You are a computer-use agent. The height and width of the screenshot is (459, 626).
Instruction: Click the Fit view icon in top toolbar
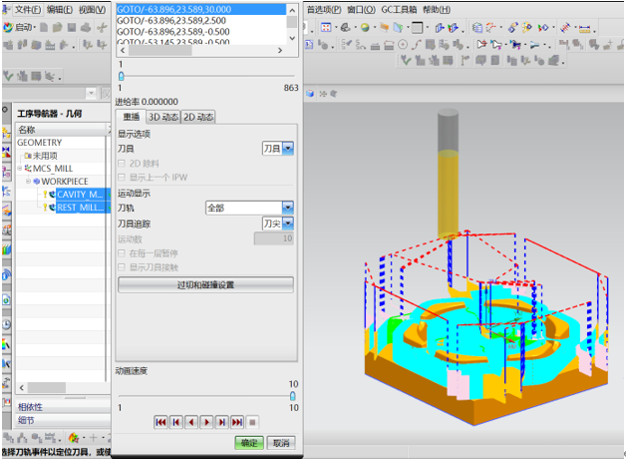click(x=326, y=27)
